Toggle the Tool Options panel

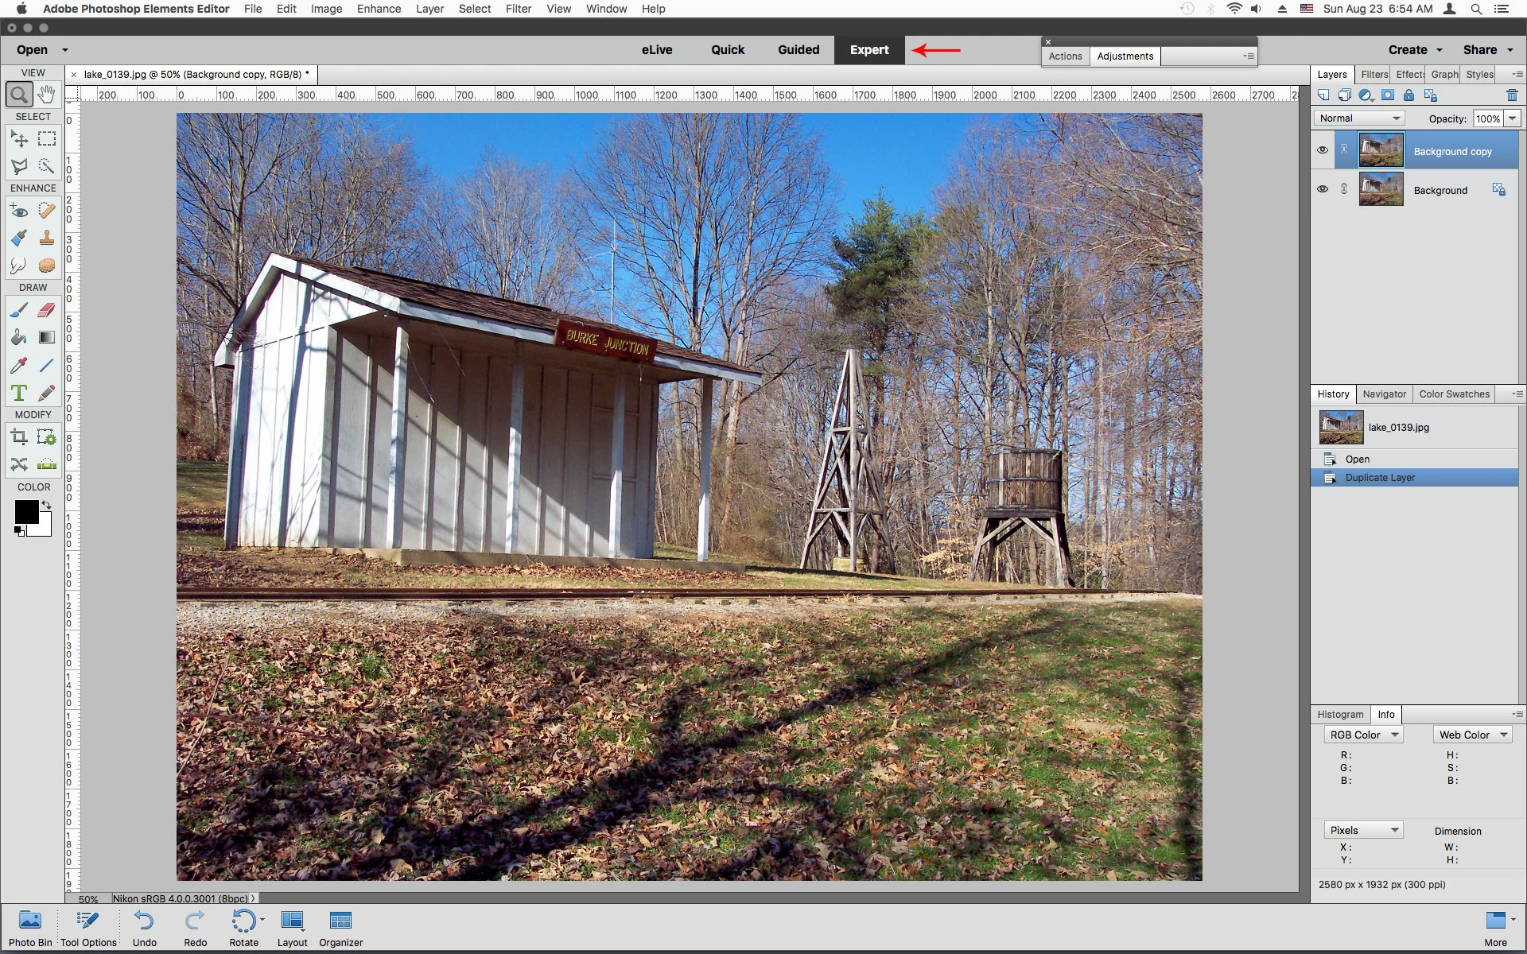tap(87, 928)
